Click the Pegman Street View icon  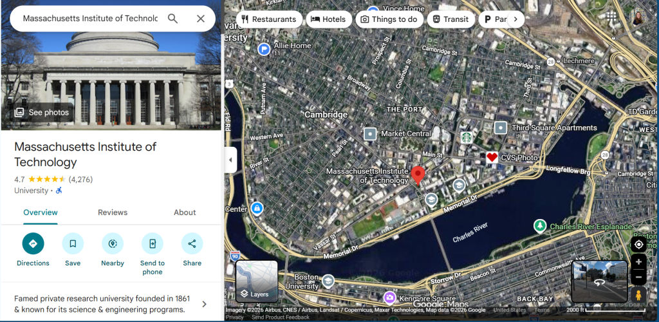[x=638, y=295]
